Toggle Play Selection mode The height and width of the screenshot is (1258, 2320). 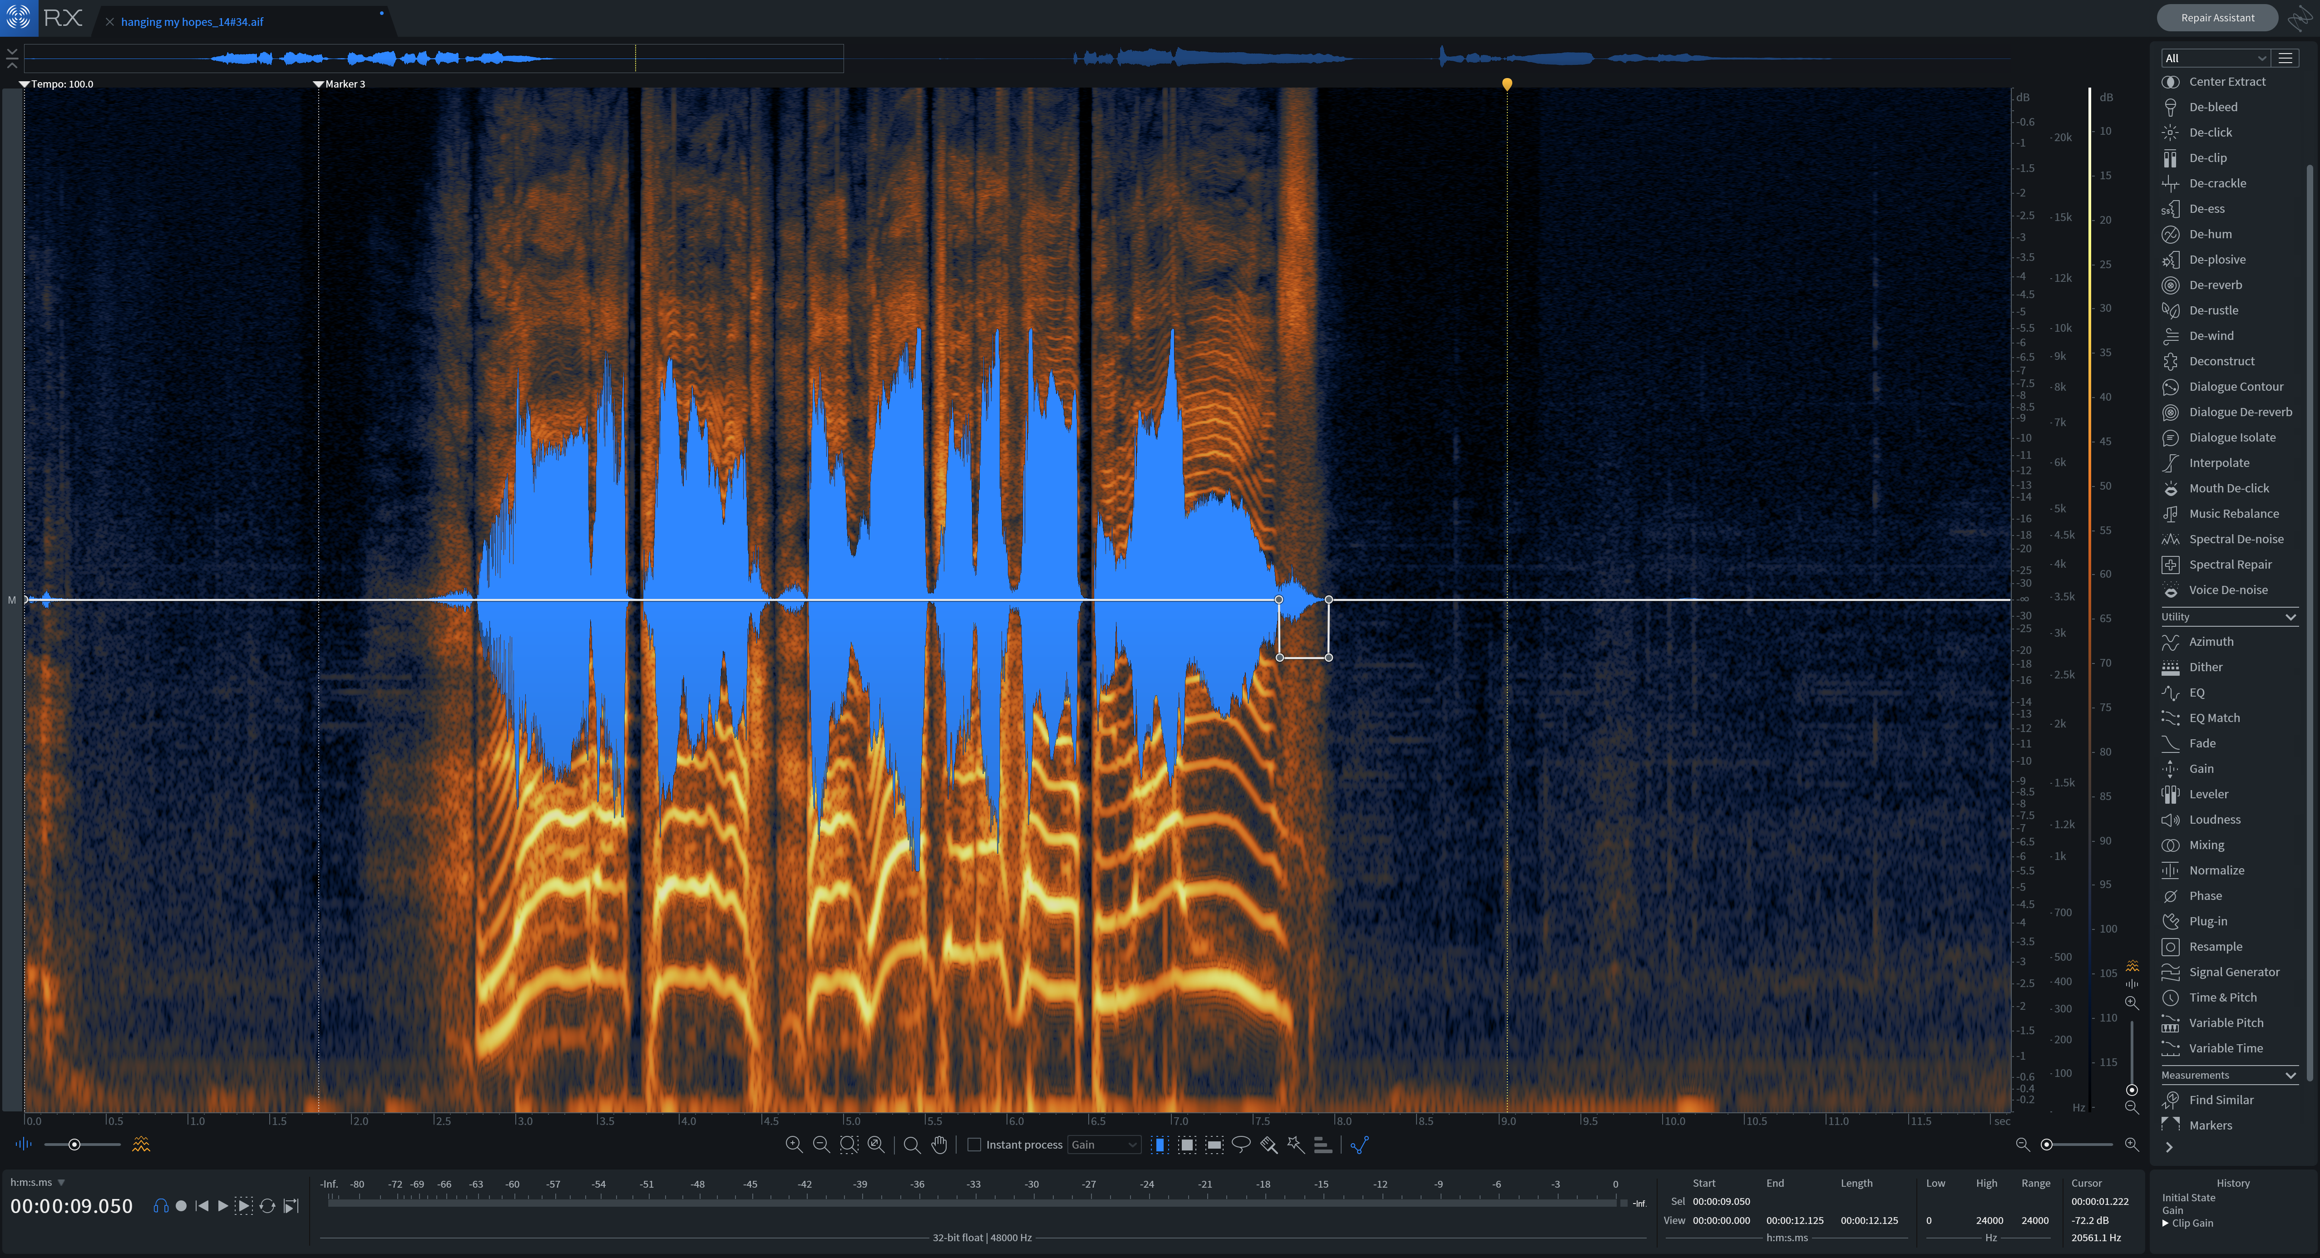pyautogui.click(x=244, y=1206)
